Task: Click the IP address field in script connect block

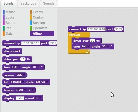Action: coord(96,29)
